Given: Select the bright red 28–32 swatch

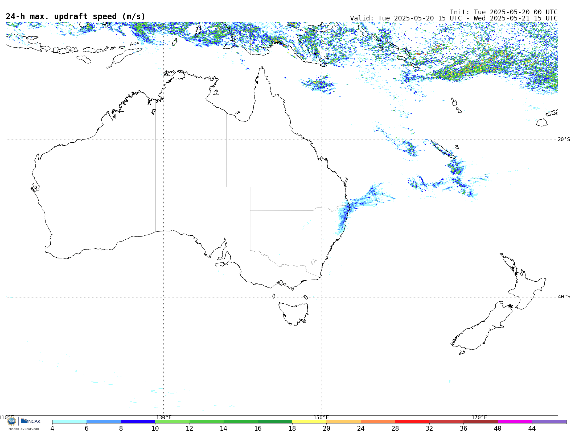Looking at the screenshot, I should pos(412,422).
